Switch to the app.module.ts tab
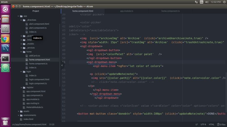The image size is (227, 127). 127,11
